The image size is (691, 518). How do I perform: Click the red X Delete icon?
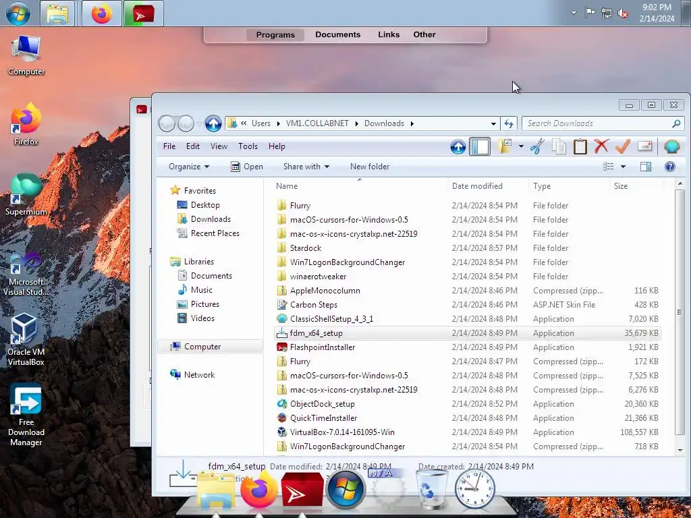tap(601, 146)
